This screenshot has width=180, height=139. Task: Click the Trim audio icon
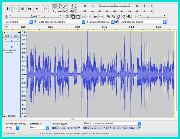[x=83, y=17]
